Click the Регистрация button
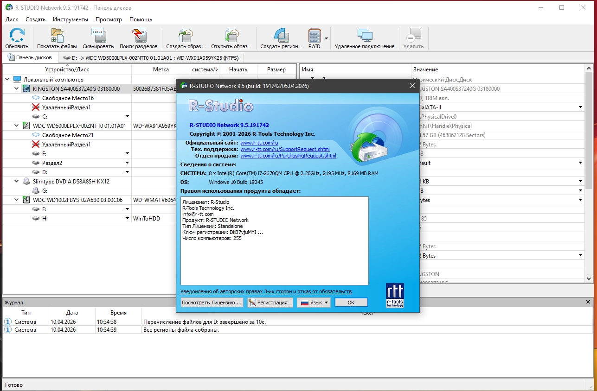Screen dimensions: 597x391 coord(270,303)
